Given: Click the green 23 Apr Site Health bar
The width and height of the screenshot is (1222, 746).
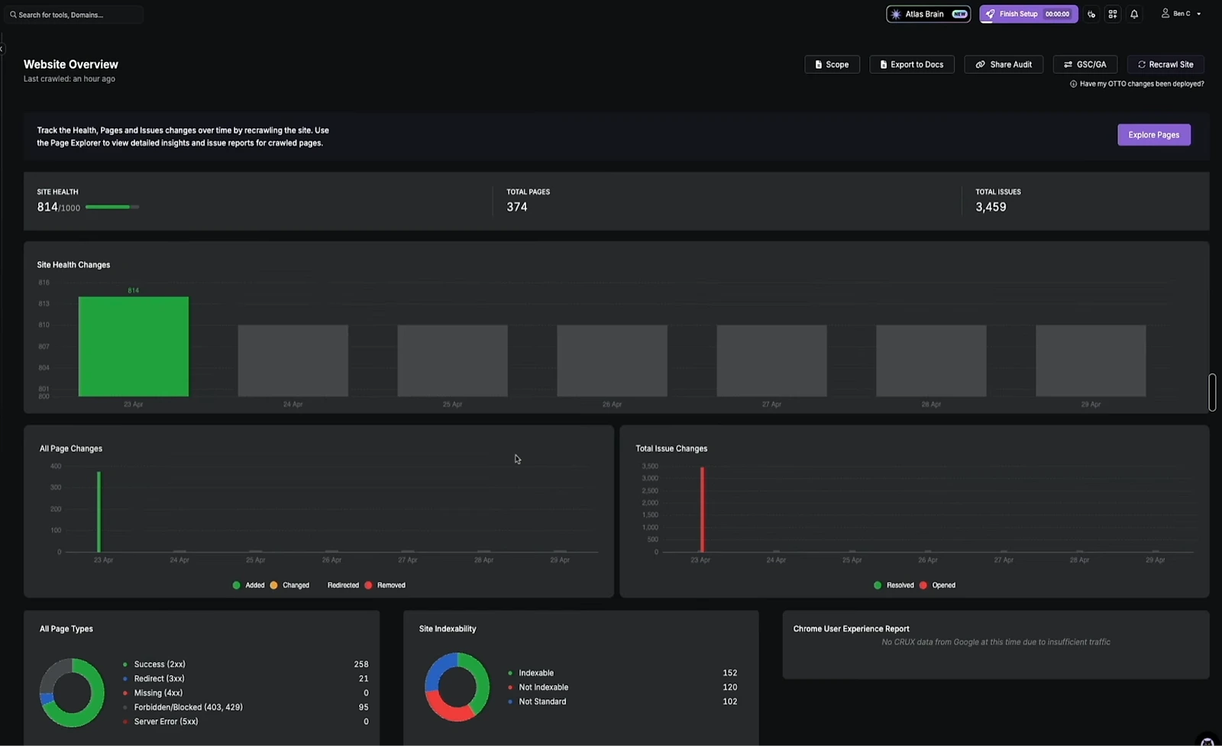Looking at the screenshot, I should coord(134,346).
